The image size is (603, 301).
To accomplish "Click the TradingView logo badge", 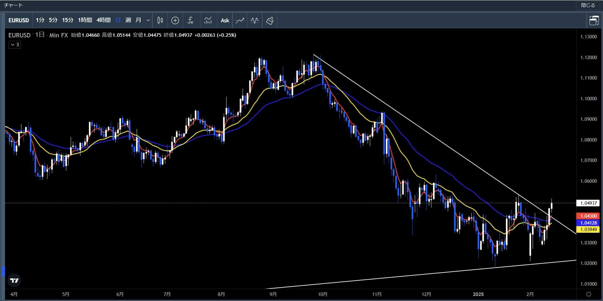I will 14,280.
